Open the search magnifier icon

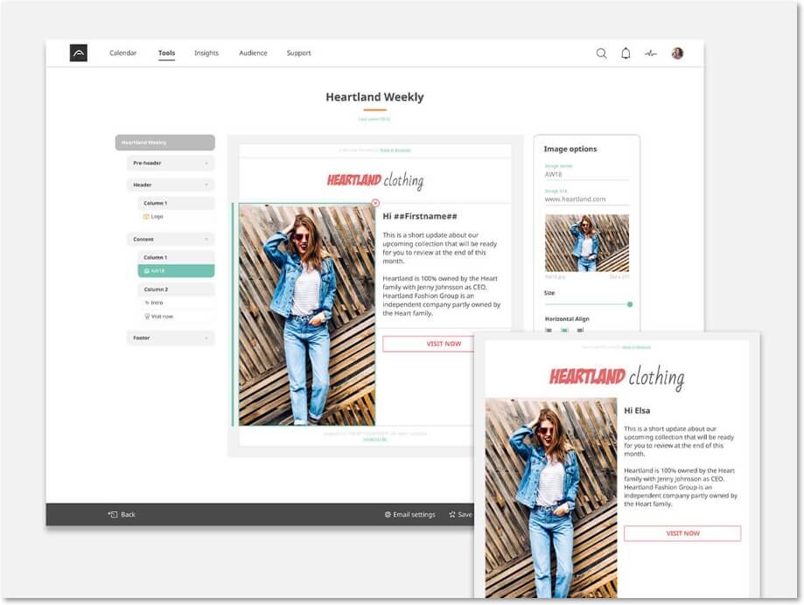click(601, 53)
